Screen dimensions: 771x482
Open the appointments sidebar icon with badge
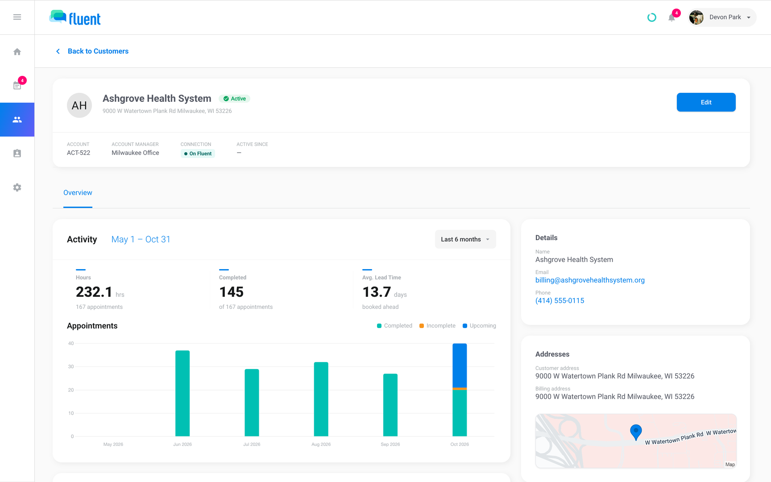[x=17, y=85]
